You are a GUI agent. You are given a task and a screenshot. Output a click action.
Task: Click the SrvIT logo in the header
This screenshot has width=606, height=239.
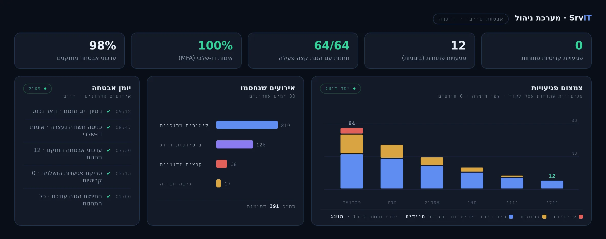click(580, 18)
